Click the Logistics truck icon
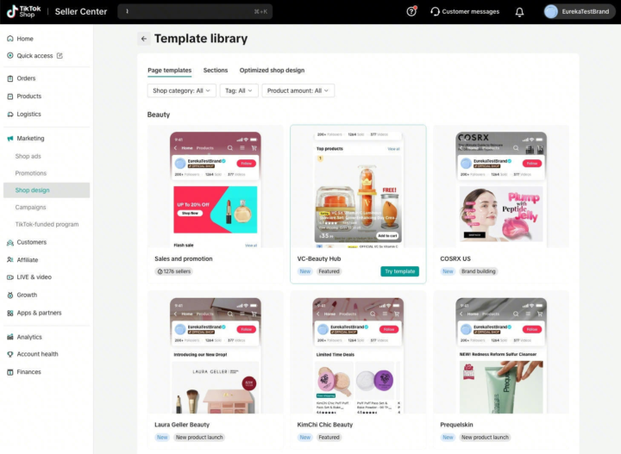Image resolution: width=621 pixels, height=454 pixels. 10,114
